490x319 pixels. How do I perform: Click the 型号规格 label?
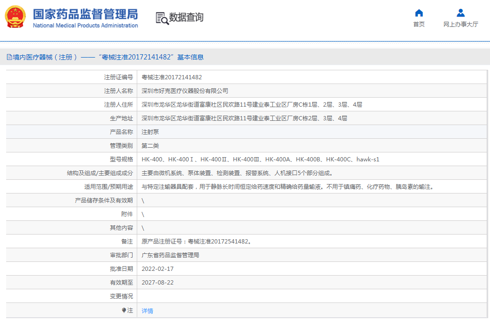tap(121, 159)
